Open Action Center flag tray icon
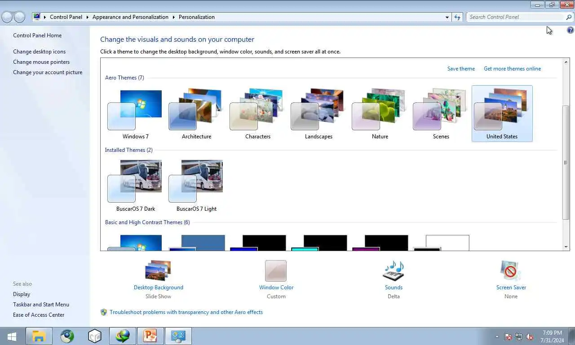This screenshot has width=575, height=345. pos(508,336)
